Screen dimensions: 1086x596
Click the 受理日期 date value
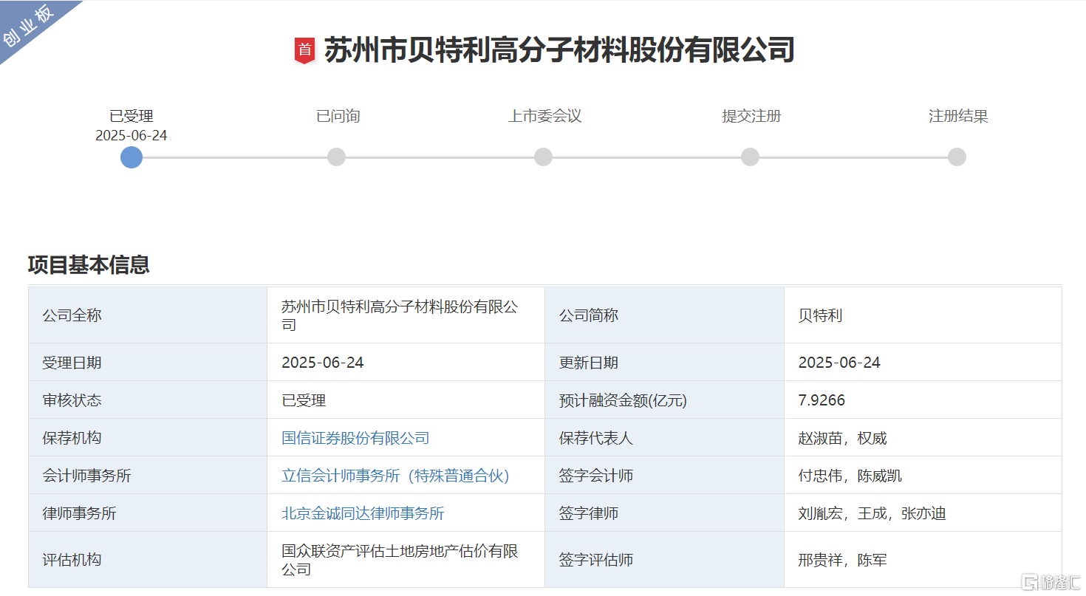[x=323, y=363]
